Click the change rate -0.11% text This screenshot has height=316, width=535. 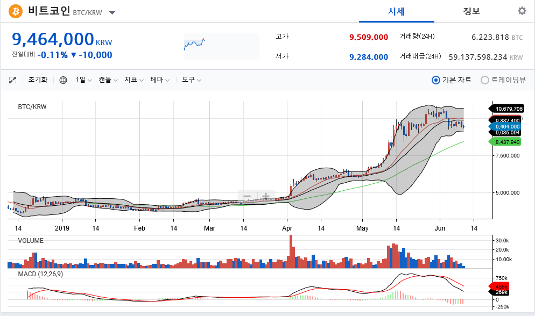[53, 55]
